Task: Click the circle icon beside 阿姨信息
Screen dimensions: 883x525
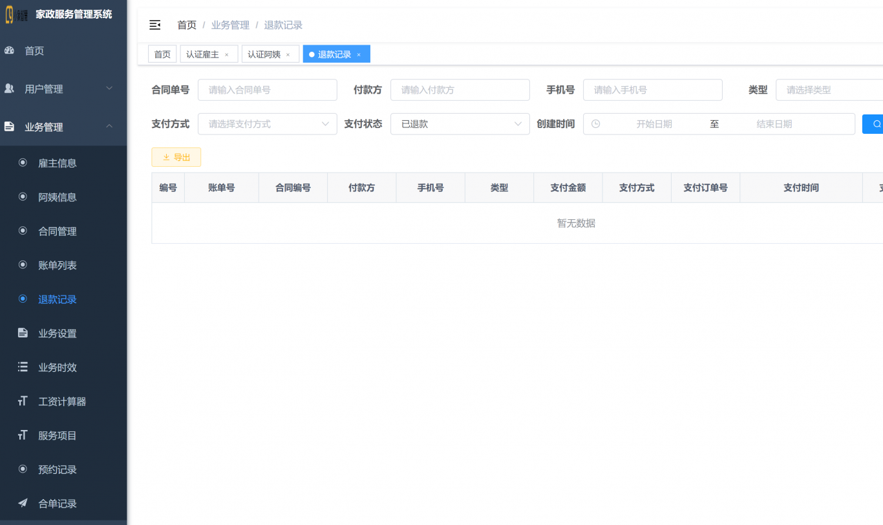Action: 23,197
